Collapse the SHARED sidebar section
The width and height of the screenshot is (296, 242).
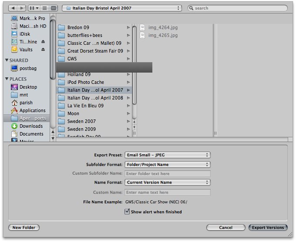click(x=7, y=60)
